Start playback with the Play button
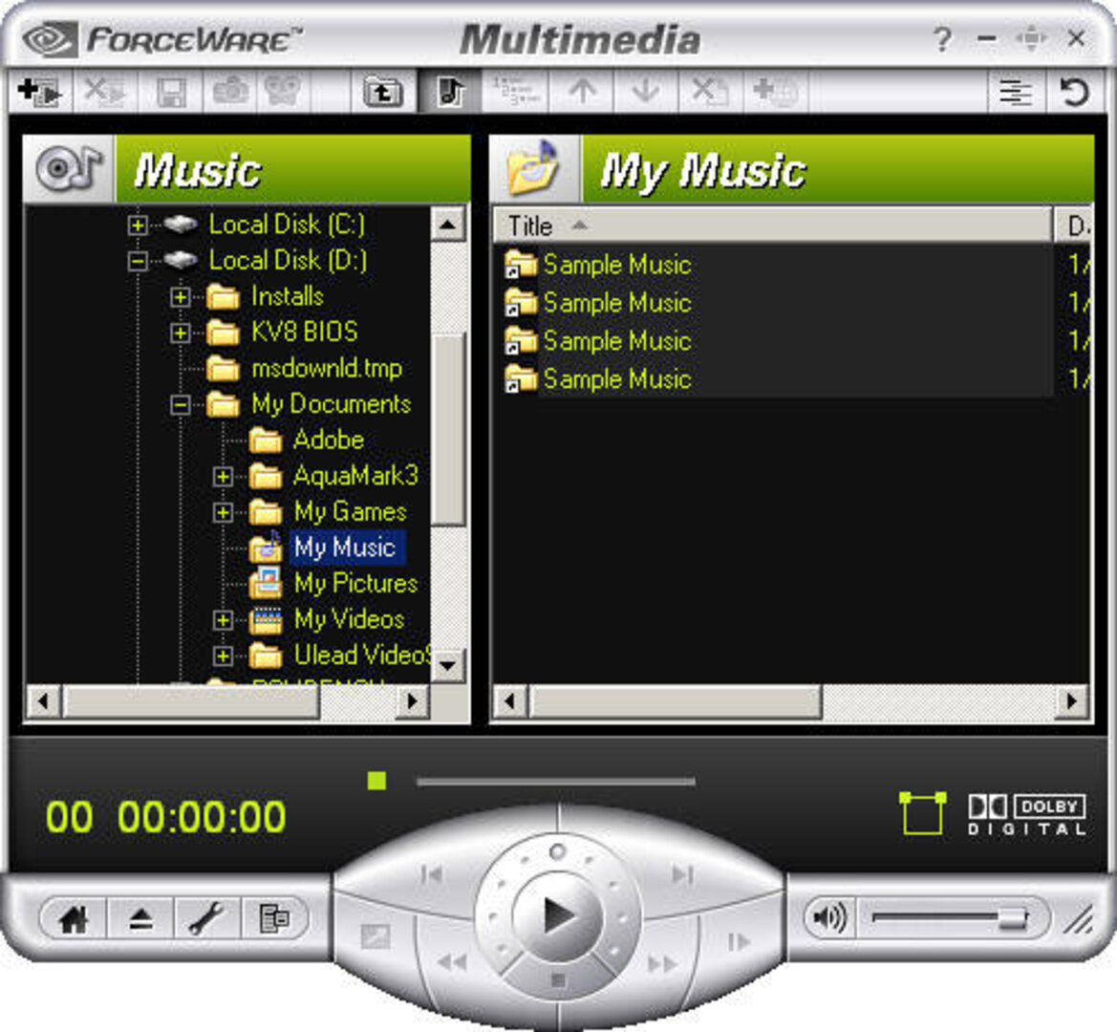 (557, 915)
